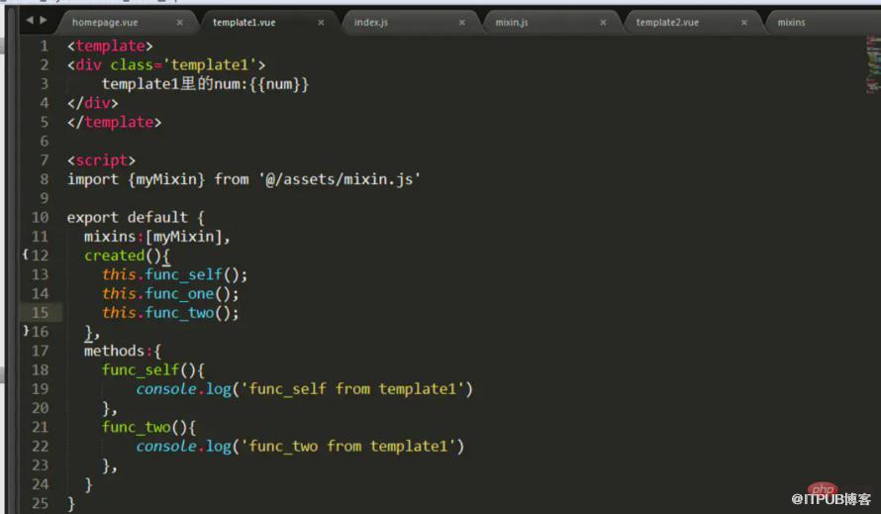Close the homepage.vue tab
The width and height of the screenshot is (881, 514).
[179, 23]
